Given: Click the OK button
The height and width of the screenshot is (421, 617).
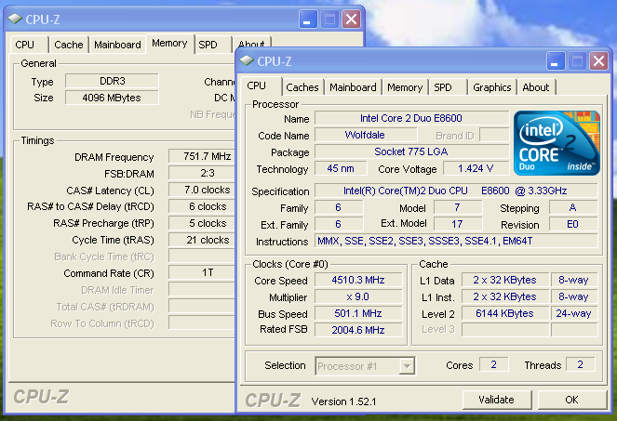Looking at the screenshot, I should click(x=571, y=400).
